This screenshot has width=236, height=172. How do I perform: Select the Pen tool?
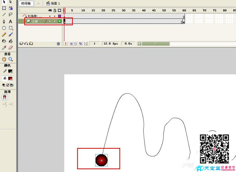[x=4, y=21]
